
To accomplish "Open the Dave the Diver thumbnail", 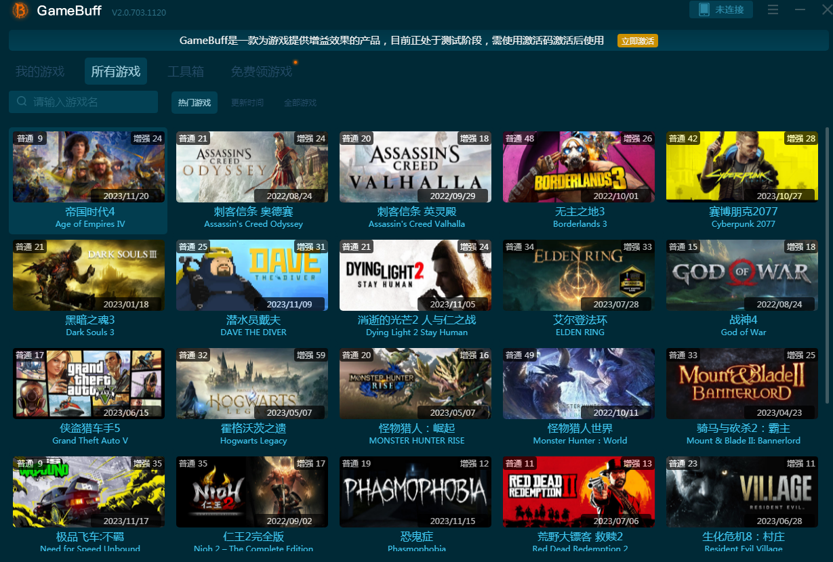I will coord(252,275).
